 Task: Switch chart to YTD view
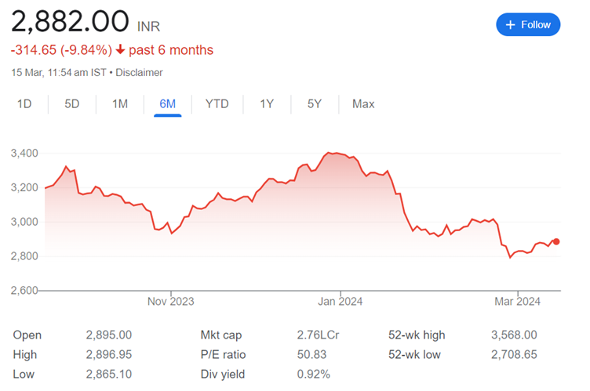(x=217, y=103)
